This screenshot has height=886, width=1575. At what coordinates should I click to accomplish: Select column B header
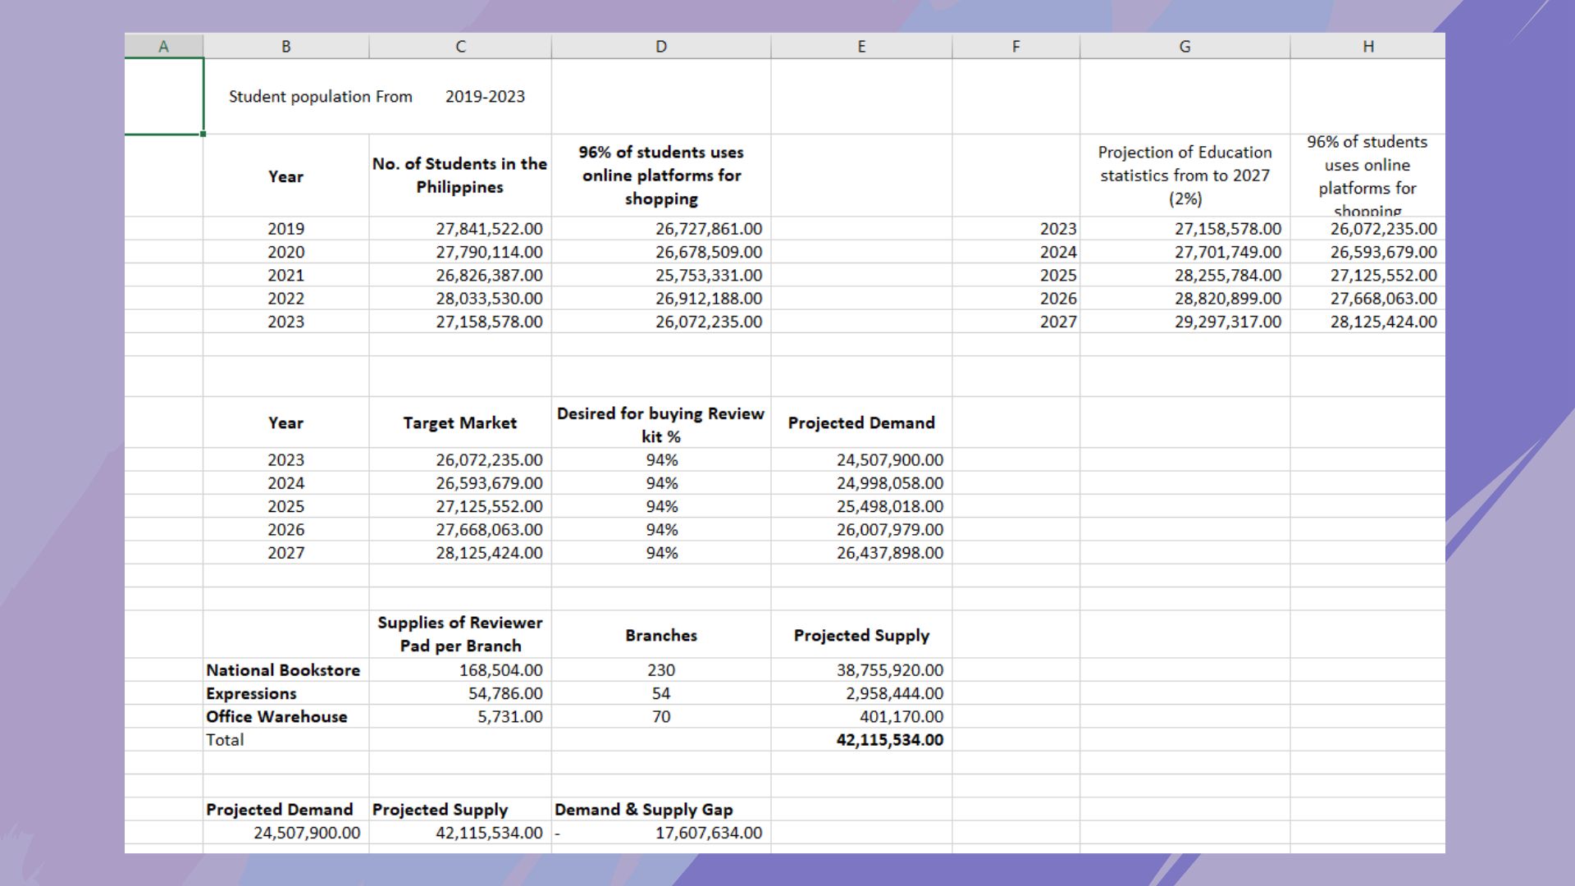(x=285, y=47)
